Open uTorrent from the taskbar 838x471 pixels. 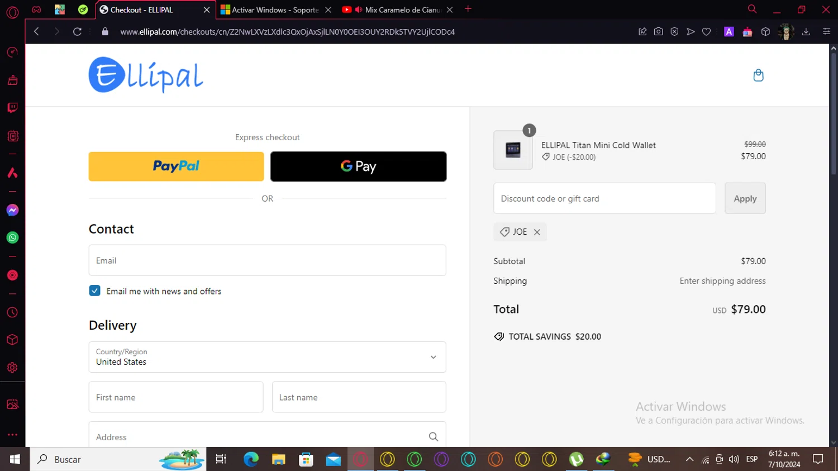tap(576, 459)
